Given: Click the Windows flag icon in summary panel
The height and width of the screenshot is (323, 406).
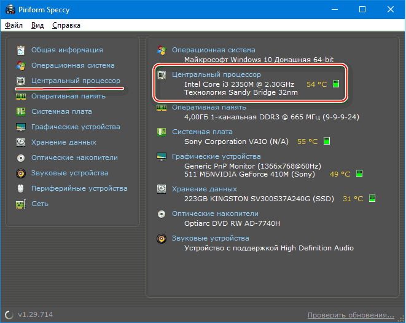Looking at the screenshot, I should tap(162, 50).
